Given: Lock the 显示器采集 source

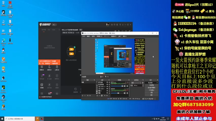Looking at the screenshot, I should pos(109,84).
